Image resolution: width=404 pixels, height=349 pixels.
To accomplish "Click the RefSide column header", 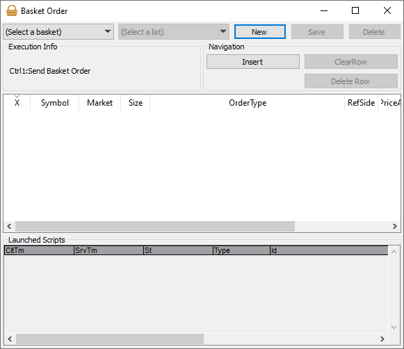I will pos(361,103).
